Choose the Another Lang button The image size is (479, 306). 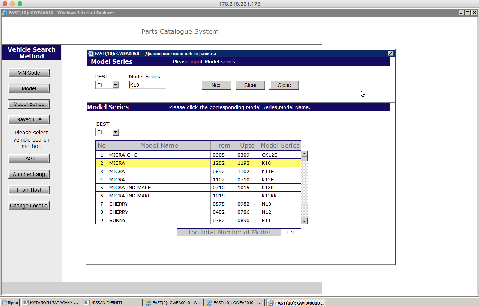[29, 174]
